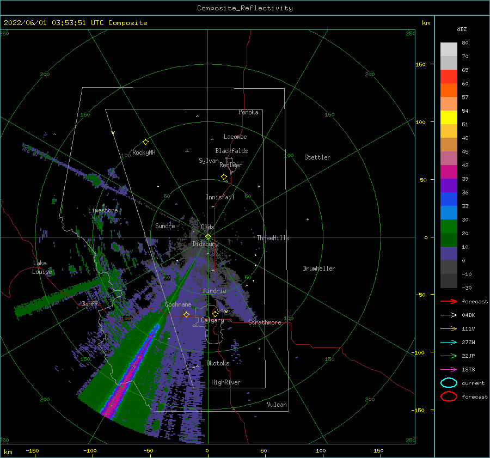Select the lightest grey swatch at top
This screenshot has width=490, height=458.
pyautogui.click(x=449, y=50)
